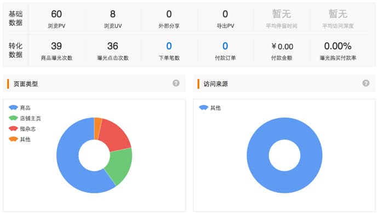
Task: Click the 曝光购买付款率 label
Action: point(338,58)
